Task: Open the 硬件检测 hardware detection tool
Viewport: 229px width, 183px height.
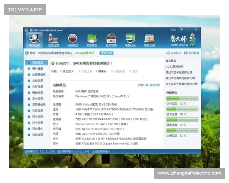Action: click(34, 40)
